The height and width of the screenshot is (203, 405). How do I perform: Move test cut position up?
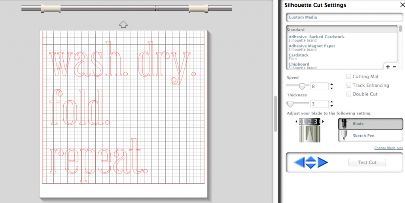[x=311, y=159]
